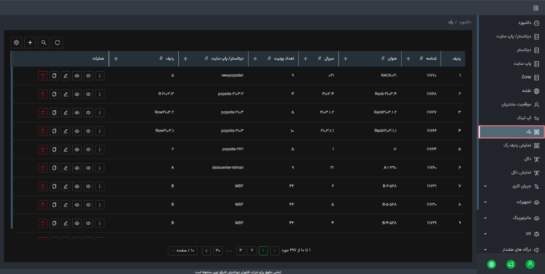
Task: View row 11764 with the eye icon
Action: coord(88,149)
